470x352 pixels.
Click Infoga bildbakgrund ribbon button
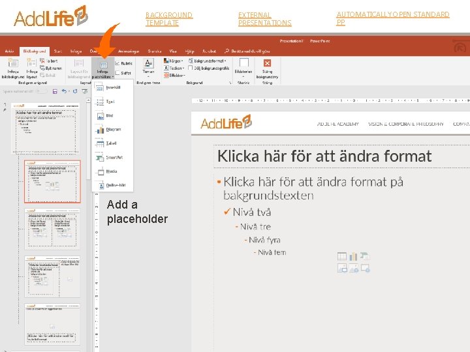(x=13, y=68)
